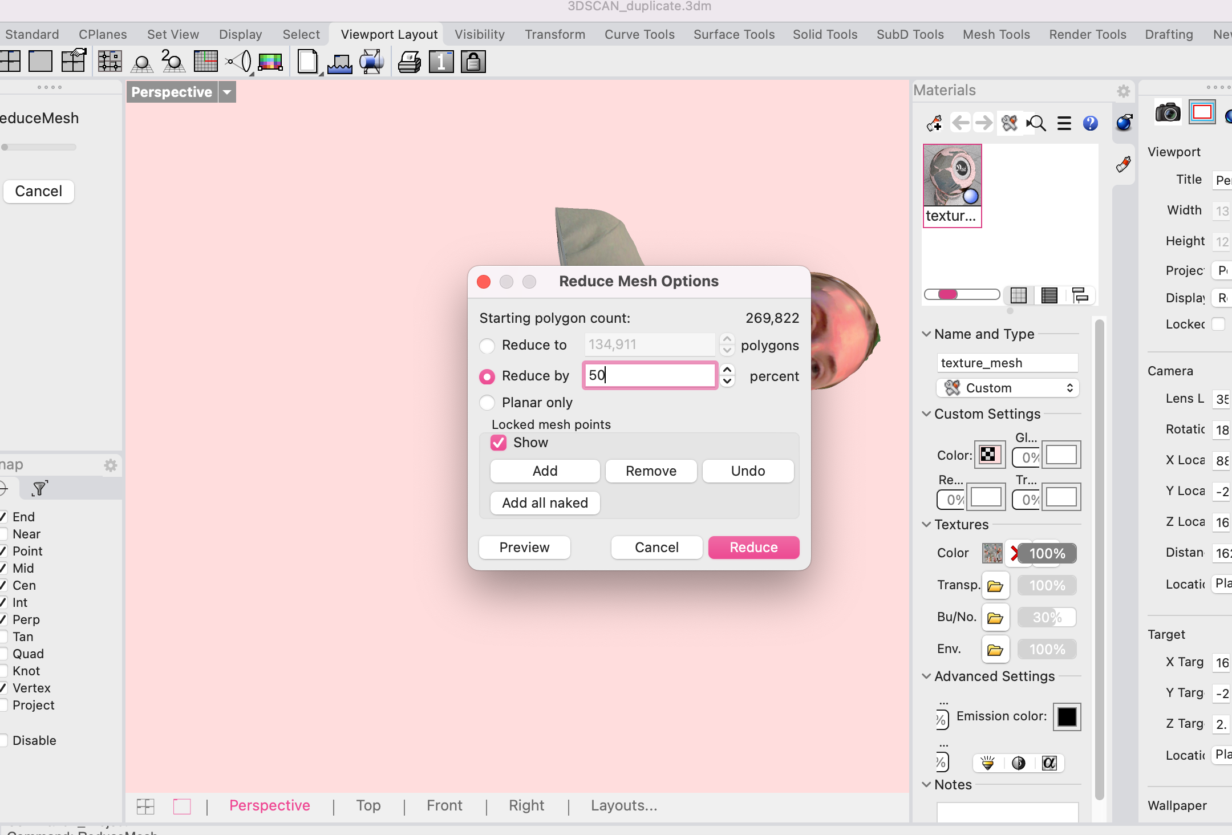The height and width of the screenshot is (835, 1232).
Task: Click the black Emission color swatch
Action: point(1067,716)
